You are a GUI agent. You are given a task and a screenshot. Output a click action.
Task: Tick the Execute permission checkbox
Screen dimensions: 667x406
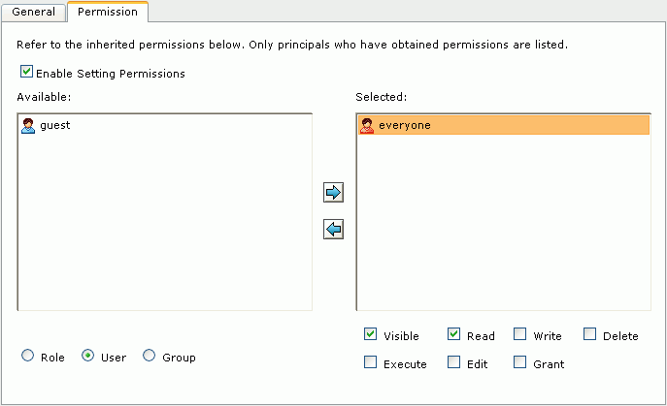(x=370, y=362)
